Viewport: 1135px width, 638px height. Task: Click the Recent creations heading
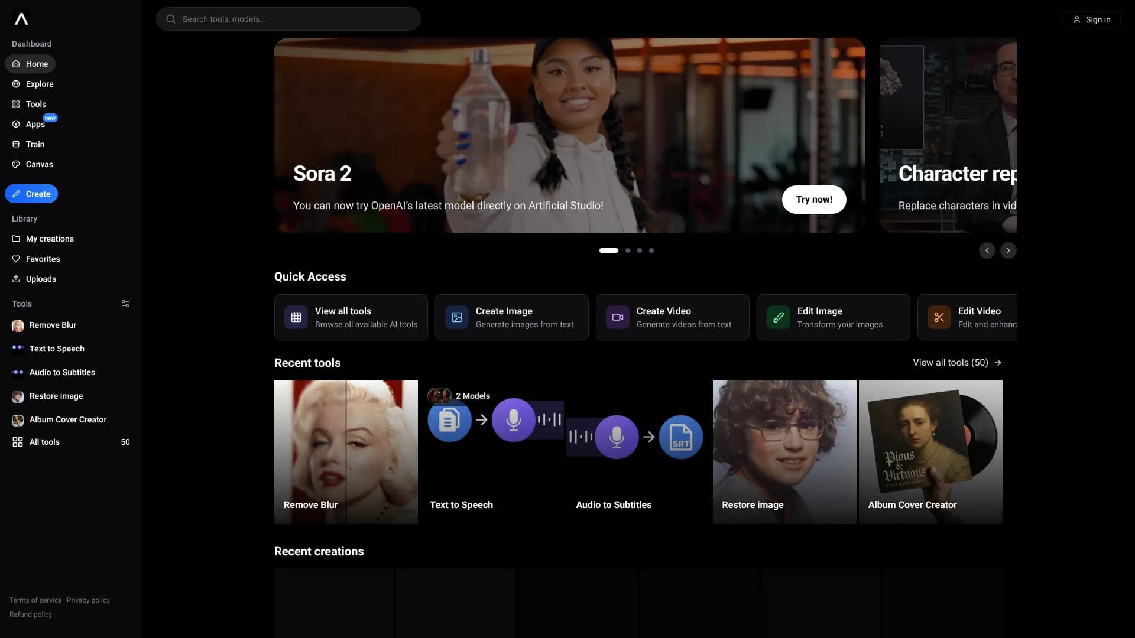319,551
